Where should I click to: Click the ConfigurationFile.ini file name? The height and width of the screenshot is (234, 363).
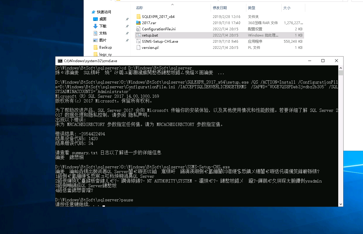[159, 29]
